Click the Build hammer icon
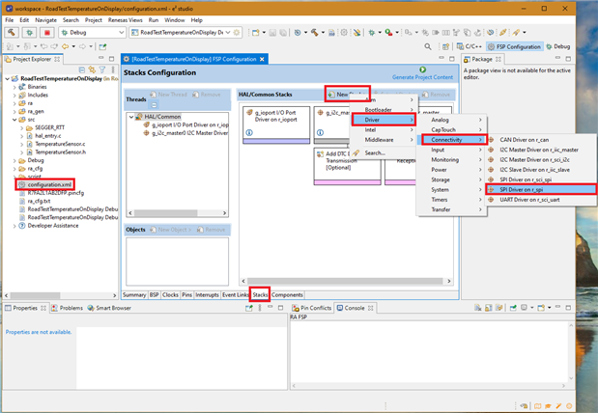The height and width of the screenshot is (413, 598). [x=12, y=32]
